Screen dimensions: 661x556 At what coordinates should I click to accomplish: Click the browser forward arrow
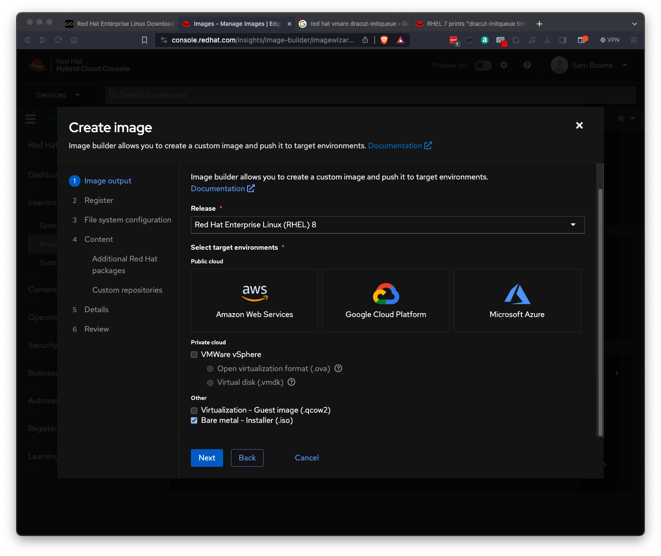43,40
